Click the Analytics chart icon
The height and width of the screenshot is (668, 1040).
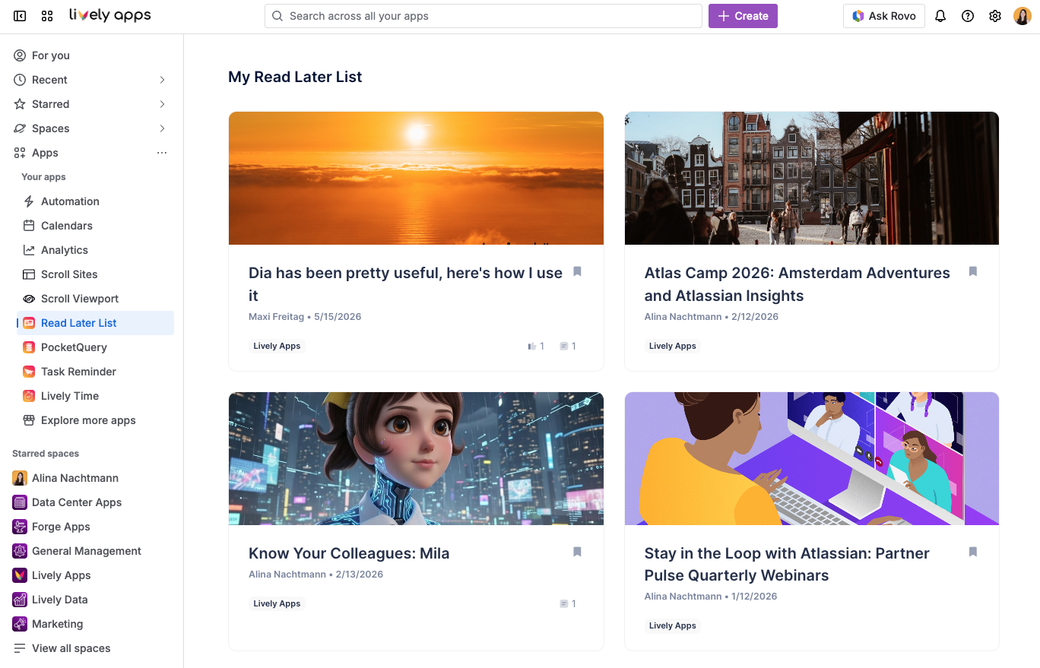click(x=29, y=250)
